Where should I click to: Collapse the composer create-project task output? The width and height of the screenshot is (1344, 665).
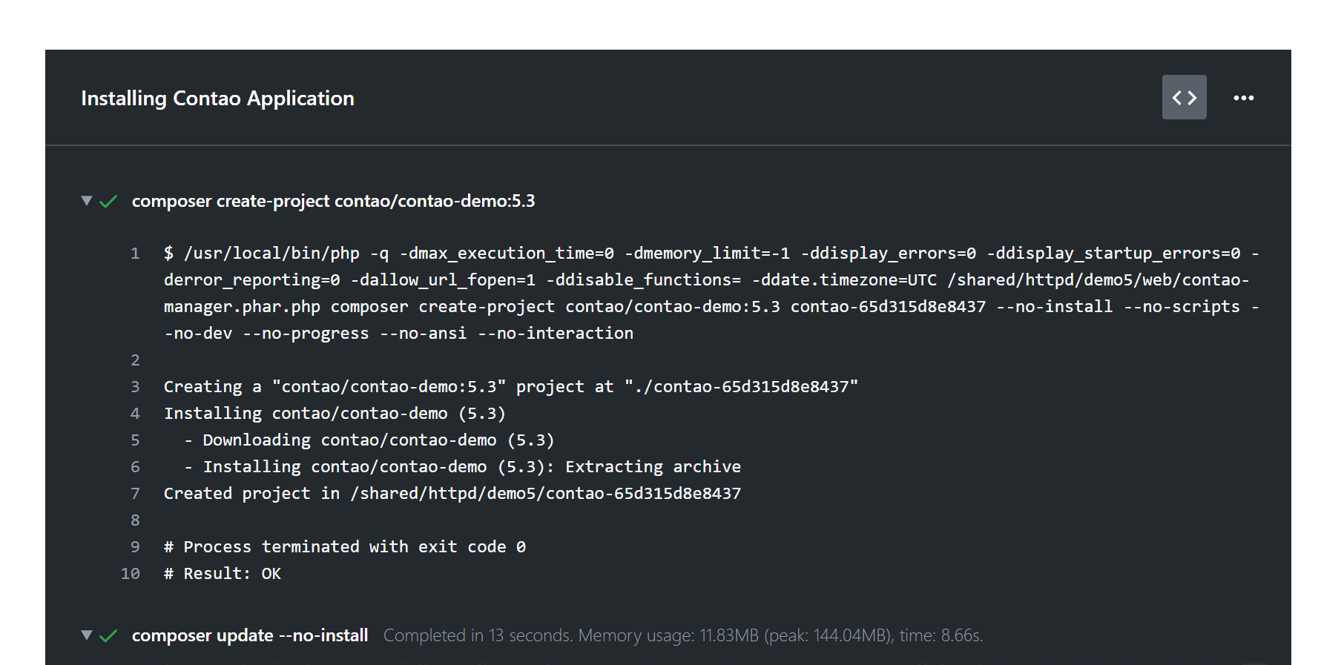[87, 201]
